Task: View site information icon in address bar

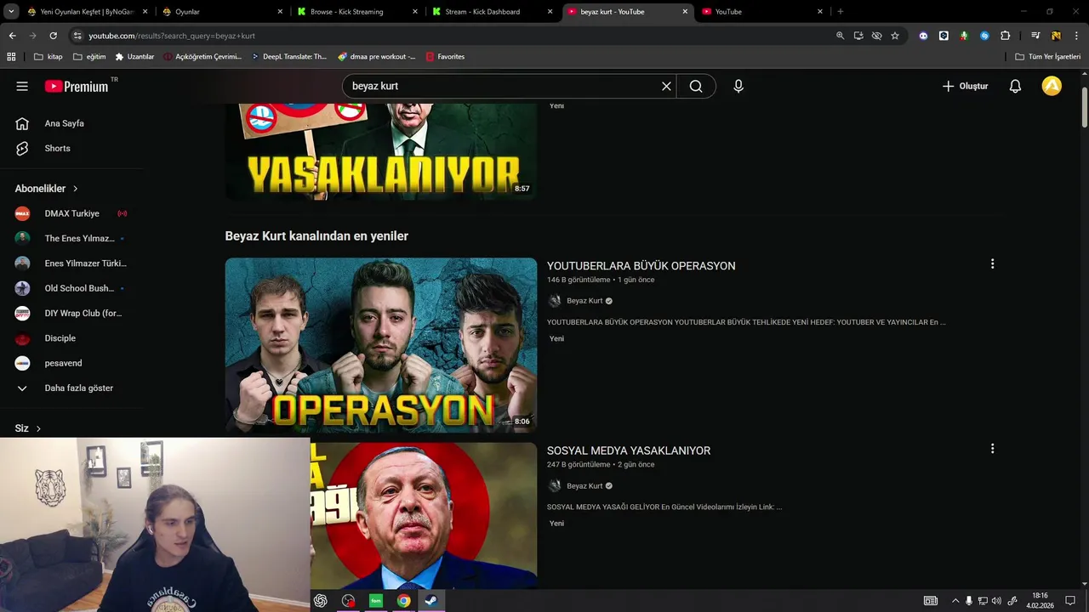Action: (77, 36)
